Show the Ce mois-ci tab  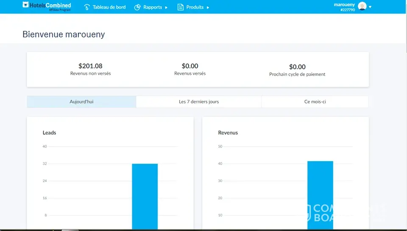coord(315,102)
